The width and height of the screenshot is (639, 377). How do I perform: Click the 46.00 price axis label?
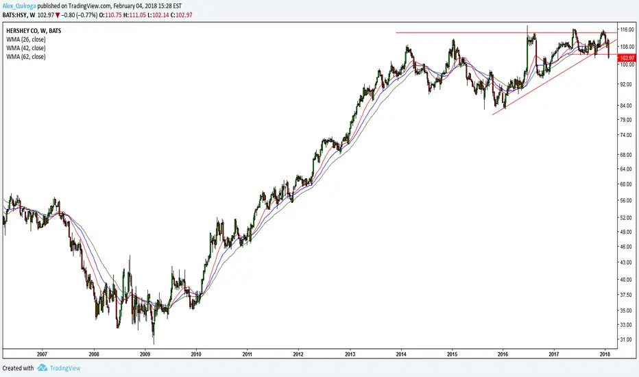tap(627, 247)
